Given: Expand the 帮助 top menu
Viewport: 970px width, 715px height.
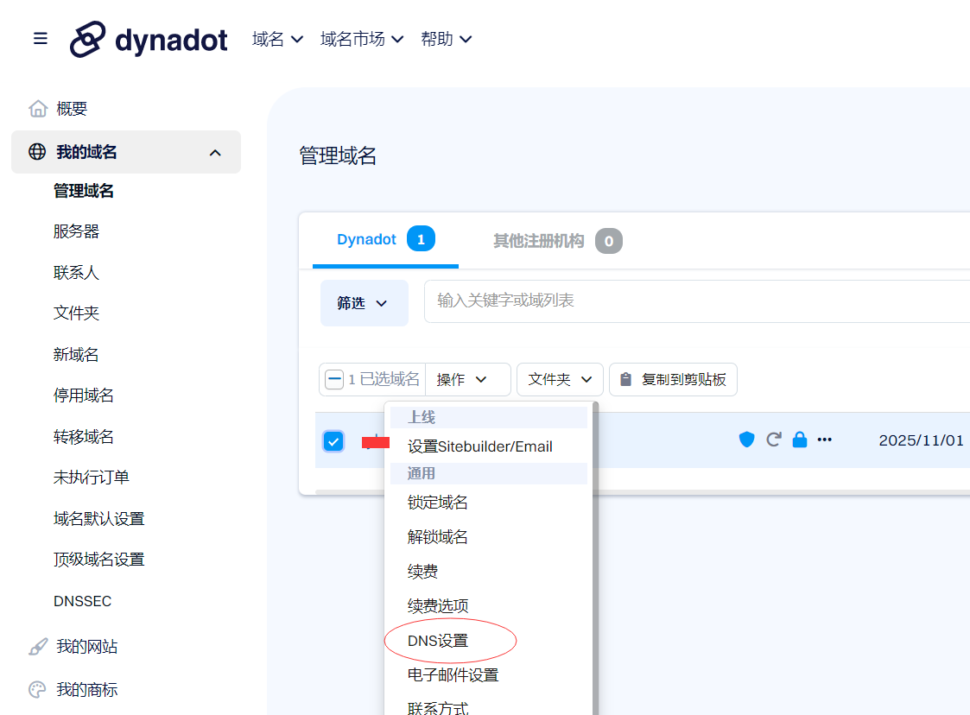Looking at the screenshot, I should point(446,39).
